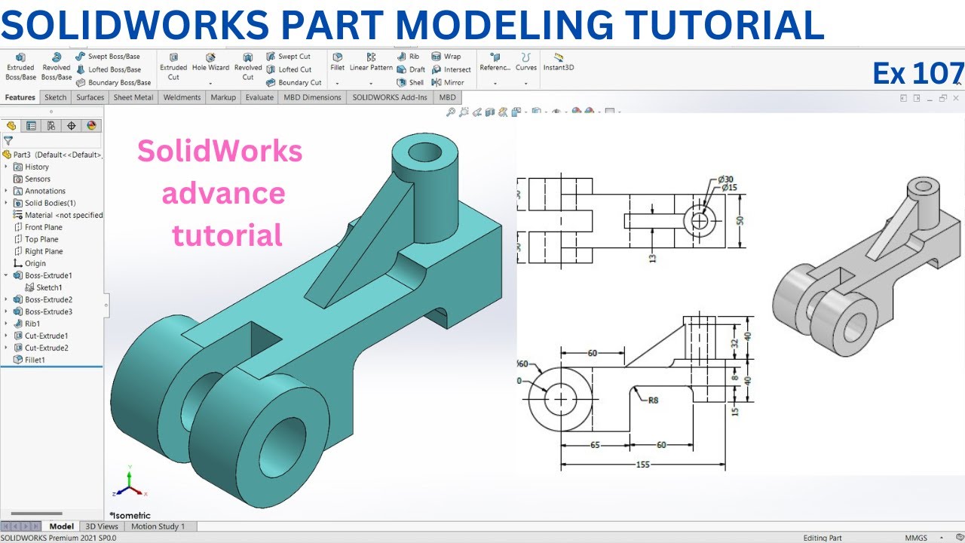
Task: Select the Extruded Boss/Base tool
Action: (x=20, y=66)
